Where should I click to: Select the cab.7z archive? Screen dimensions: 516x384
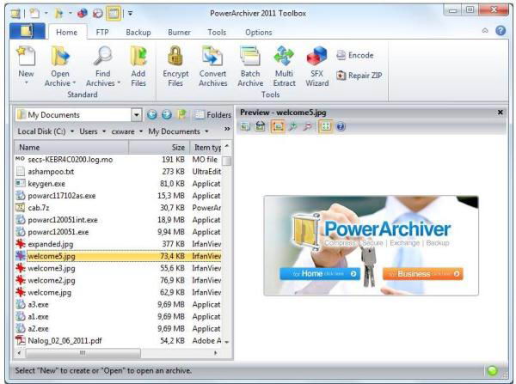point(118,208)
